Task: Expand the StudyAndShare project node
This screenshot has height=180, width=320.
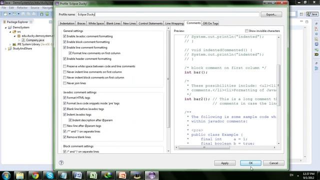Action: click(5, 48)
